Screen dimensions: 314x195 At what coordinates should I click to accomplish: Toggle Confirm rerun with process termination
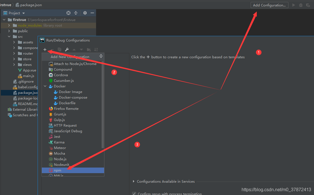(134, 194)
